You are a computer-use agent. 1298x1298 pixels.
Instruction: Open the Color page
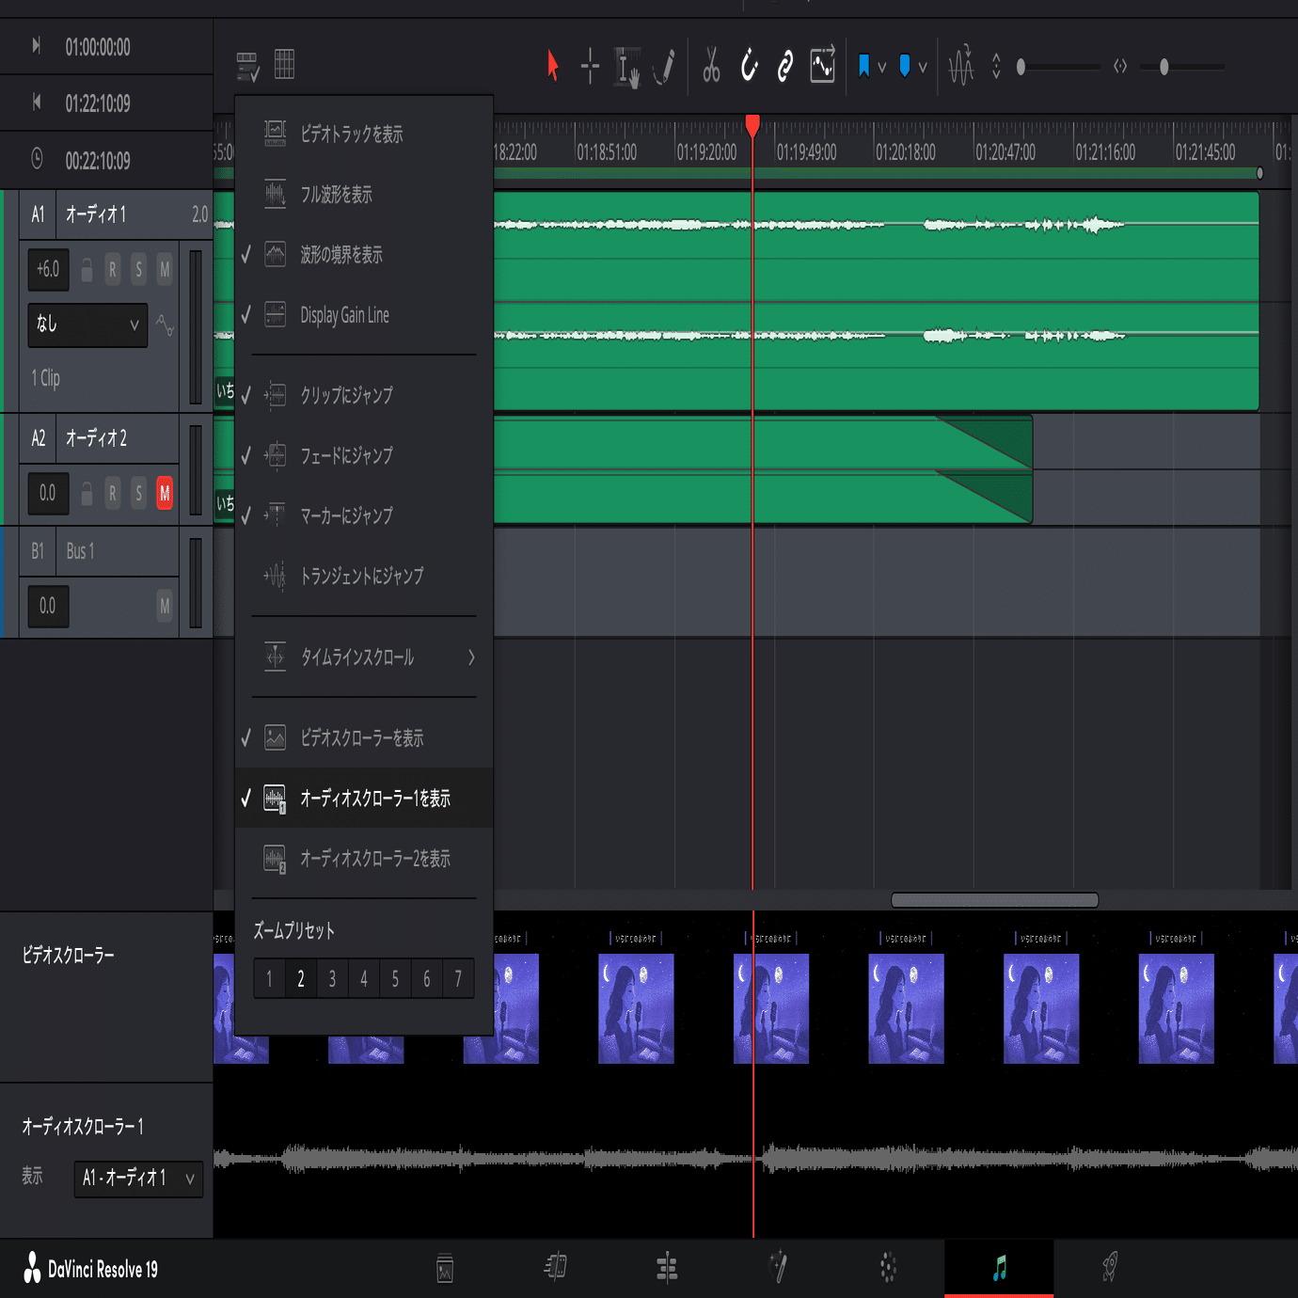coord(888,1268)
